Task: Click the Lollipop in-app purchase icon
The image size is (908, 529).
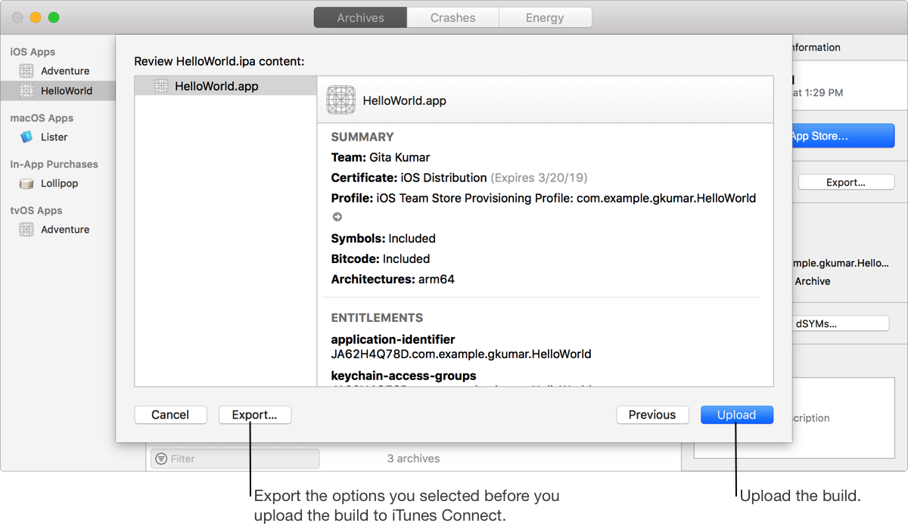Action: point(26,184)
